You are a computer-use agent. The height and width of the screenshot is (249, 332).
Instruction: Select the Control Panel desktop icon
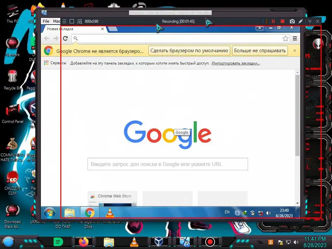(13, 114)
